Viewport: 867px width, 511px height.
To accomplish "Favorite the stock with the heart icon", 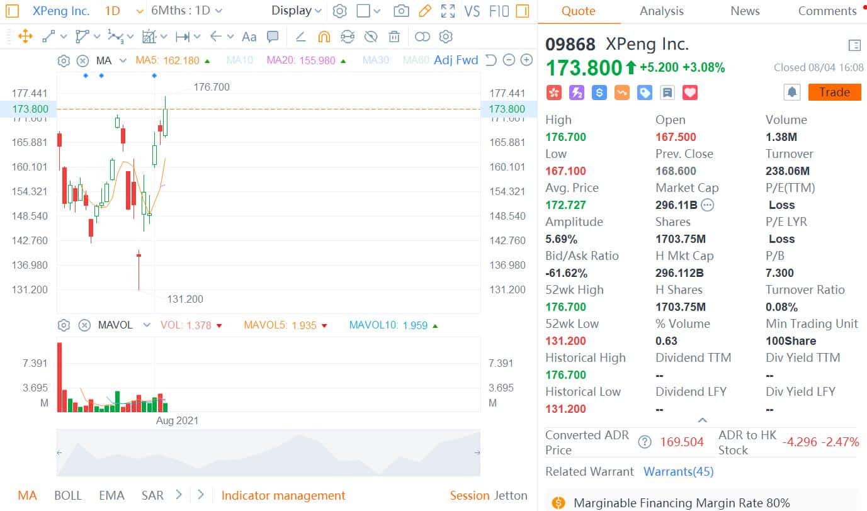I will coord(690,93).
